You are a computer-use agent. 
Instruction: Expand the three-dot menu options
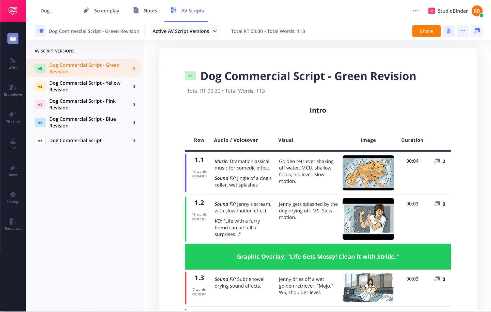tap(462, 31)
